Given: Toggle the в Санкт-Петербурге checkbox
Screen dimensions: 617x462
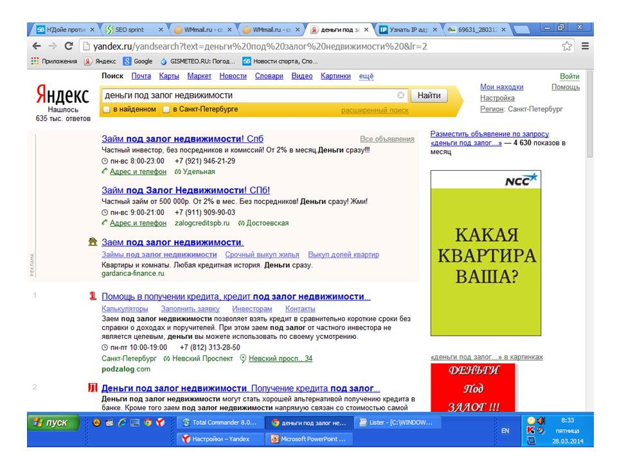Looking at the screenshot, I should coord(166,110).
